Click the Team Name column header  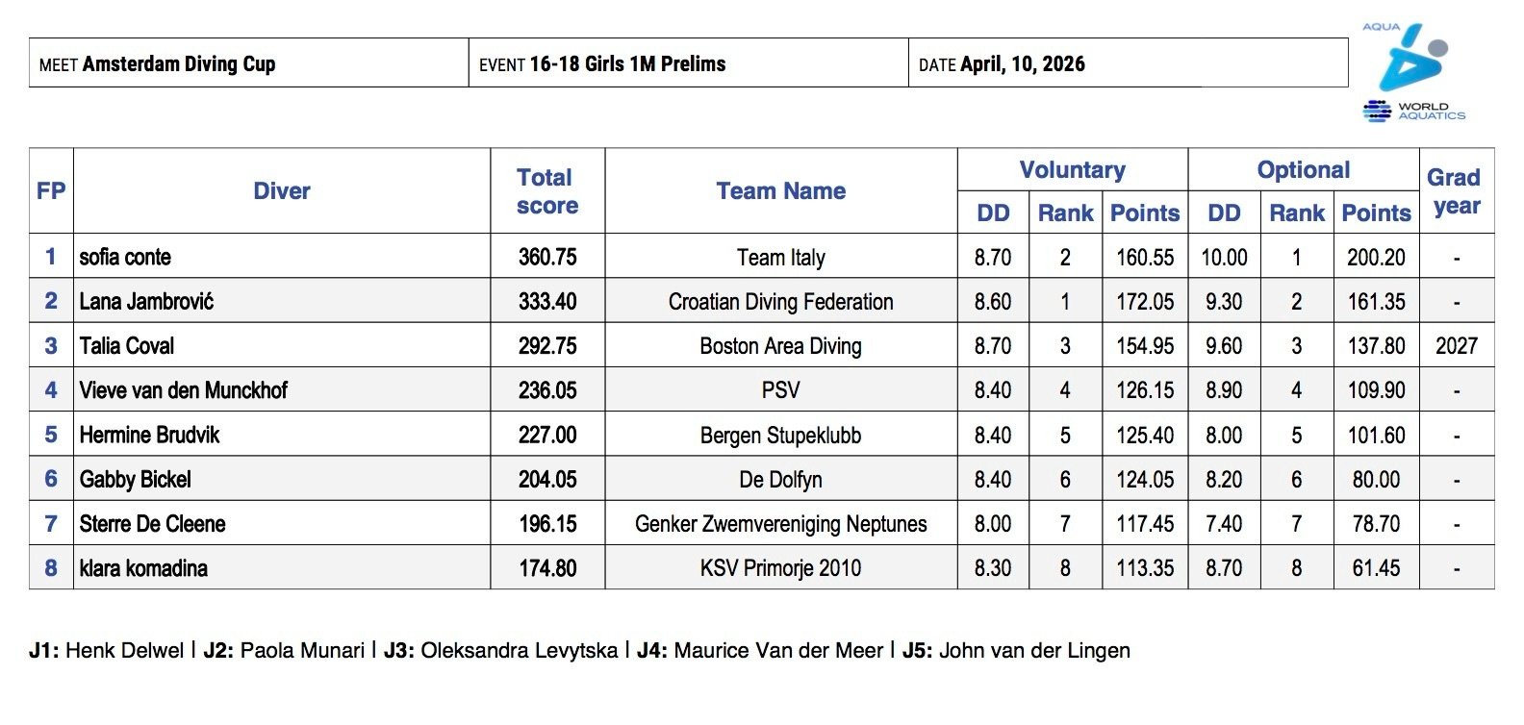[x=780, y=191]
